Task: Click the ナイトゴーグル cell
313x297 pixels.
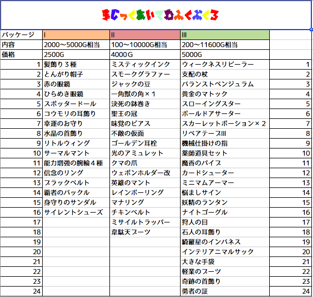Action: [x=225, y=212]
